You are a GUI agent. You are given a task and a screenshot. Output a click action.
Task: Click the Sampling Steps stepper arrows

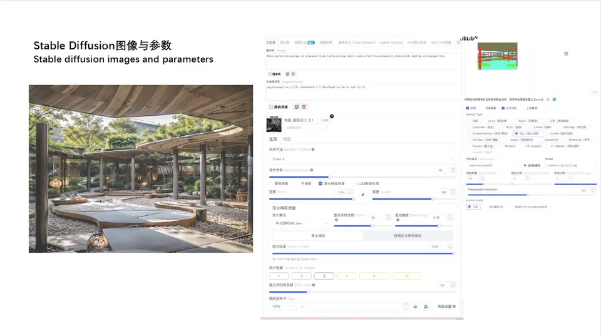(x=453, y=170)
